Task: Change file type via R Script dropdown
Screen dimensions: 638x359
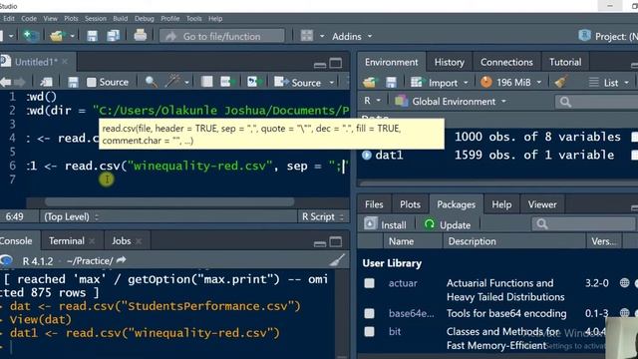Action: tap(323, 216)
